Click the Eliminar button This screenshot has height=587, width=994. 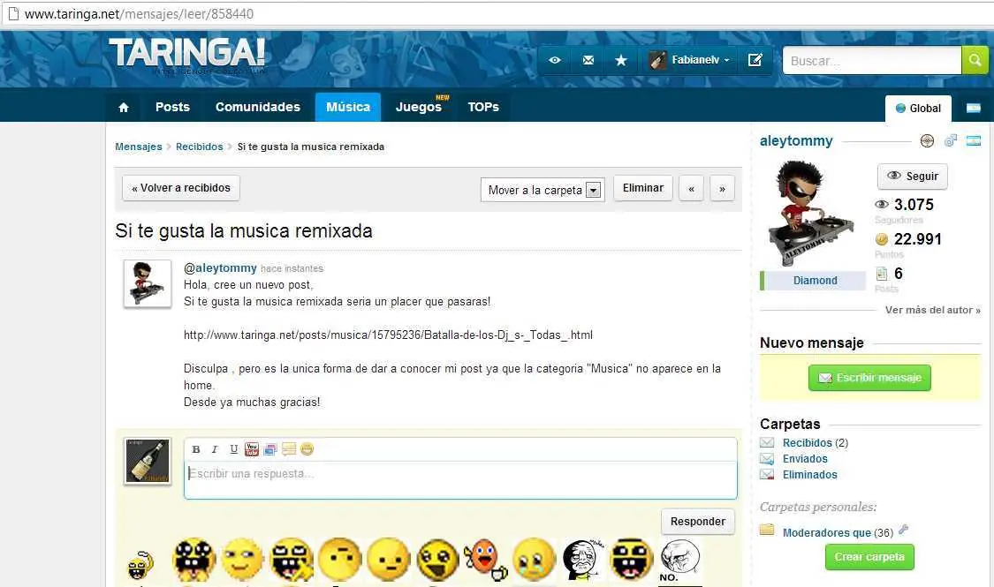[x=643, y=188]
